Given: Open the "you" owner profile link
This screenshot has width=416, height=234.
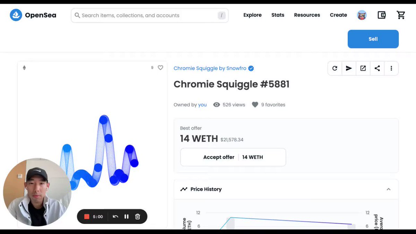Looking at the screenshot, I should [202, 105].
